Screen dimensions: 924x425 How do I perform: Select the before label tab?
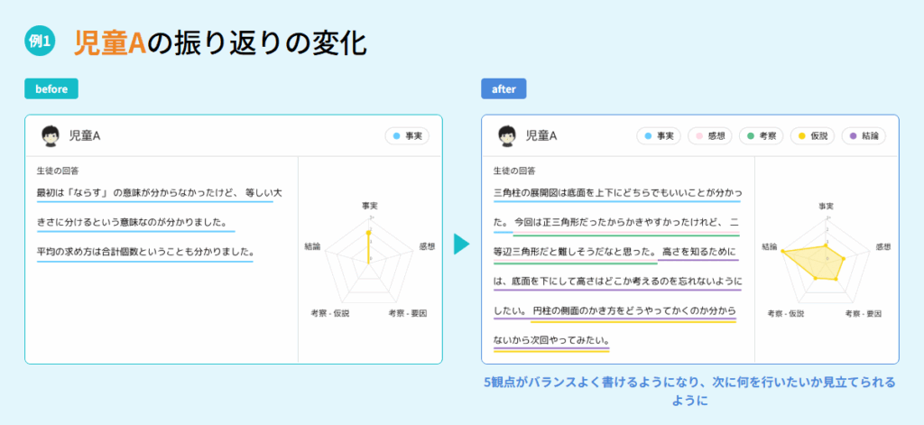pos(51,88)
